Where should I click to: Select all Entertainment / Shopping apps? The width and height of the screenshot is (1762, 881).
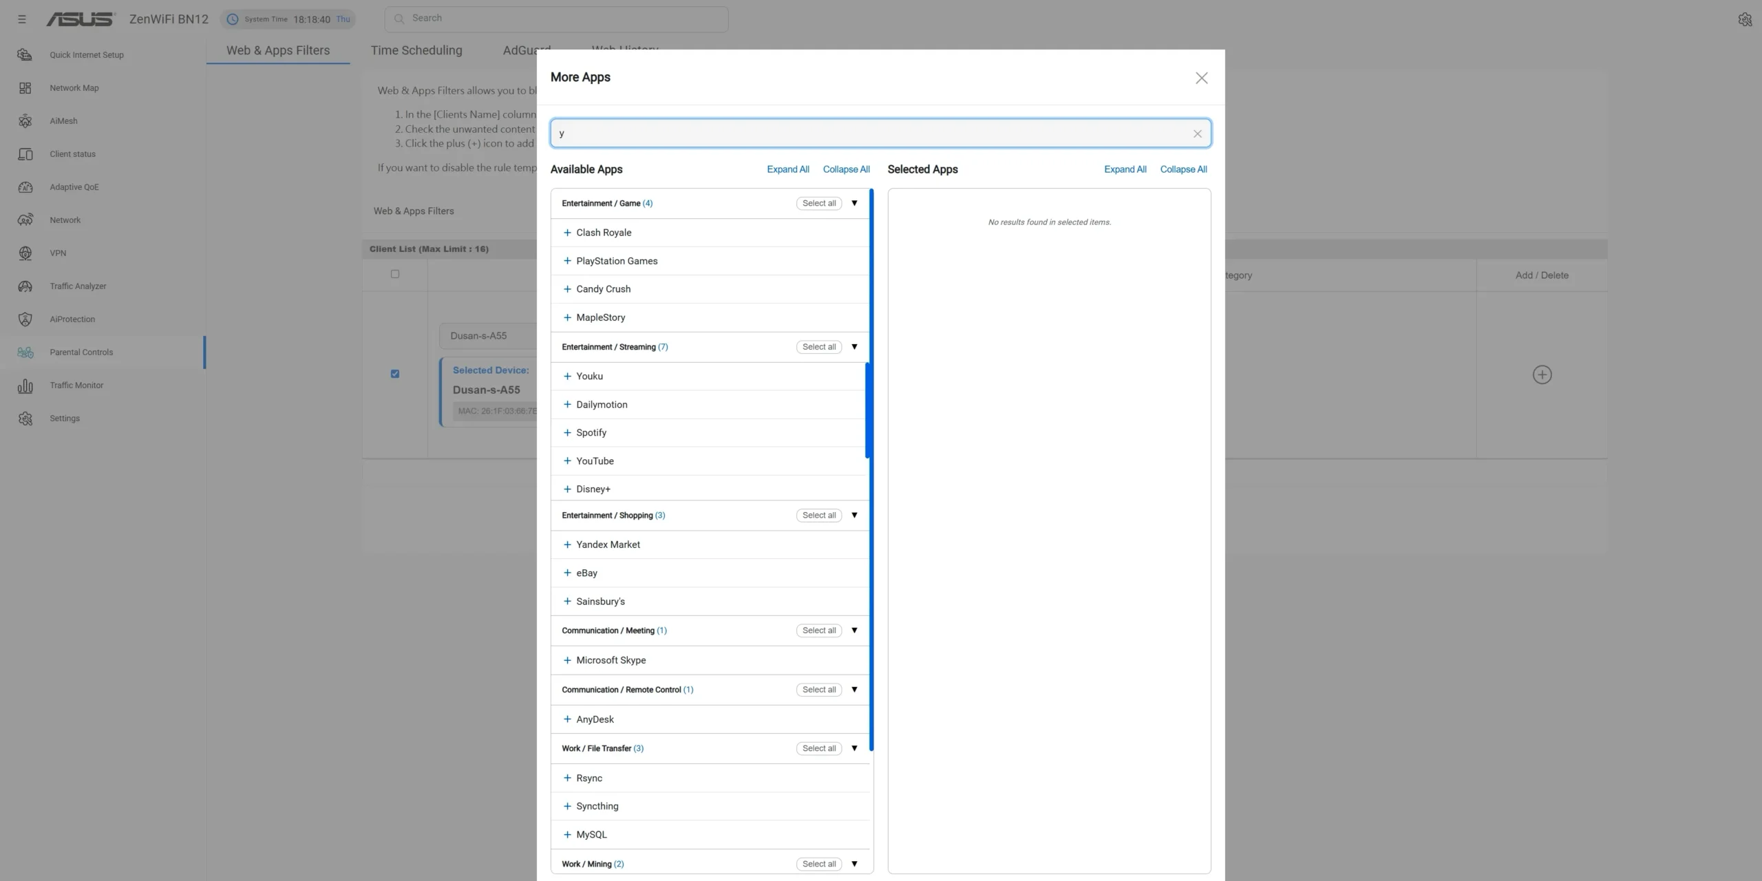click(819, 516)
